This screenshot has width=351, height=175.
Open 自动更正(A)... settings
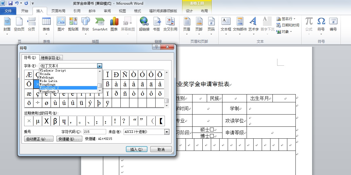[x=39, y=139]
